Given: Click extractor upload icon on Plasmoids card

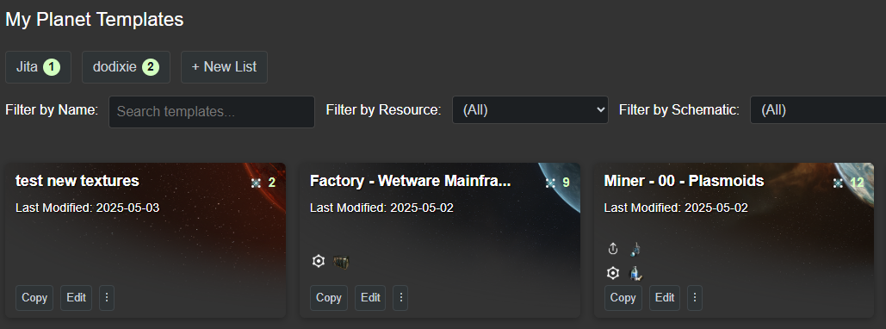Looking at the screenshot, I should coord(613,249).
